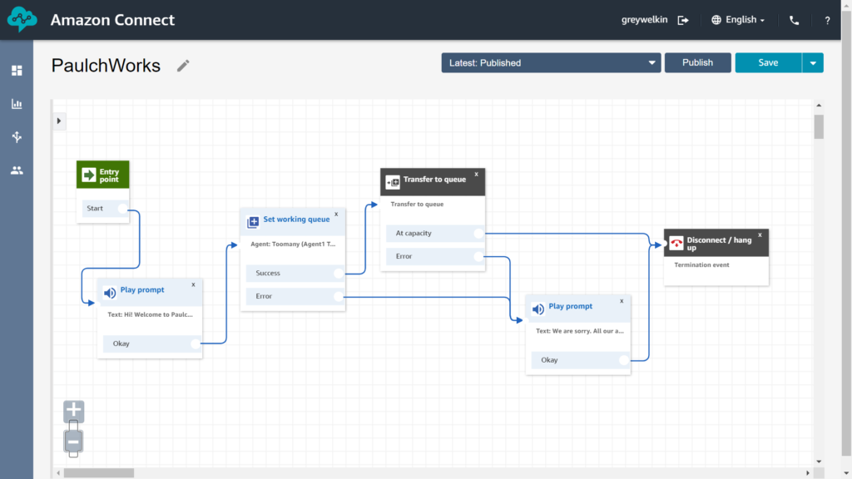Open the Latest: Published version dropdown

click(x=551, y=62)
